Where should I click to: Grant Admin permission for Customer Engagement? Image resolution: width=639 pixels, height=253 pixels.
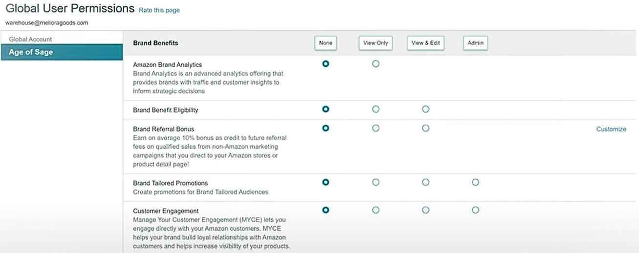tap(475, 210)
